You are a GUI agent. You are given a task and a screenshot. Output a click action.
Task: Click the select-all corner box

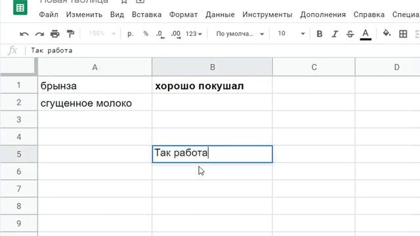pyautogui.click(x=19, y=67)
